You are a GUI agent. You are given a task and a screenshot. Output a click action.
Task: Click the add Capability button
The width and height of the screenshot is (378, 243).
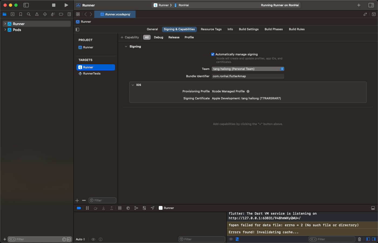(x=130, y=37)
